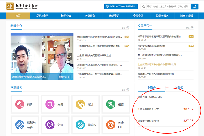Open the 租借 green key icon
This screenshot has width=204, height=136.
click(x=111, y=104)
